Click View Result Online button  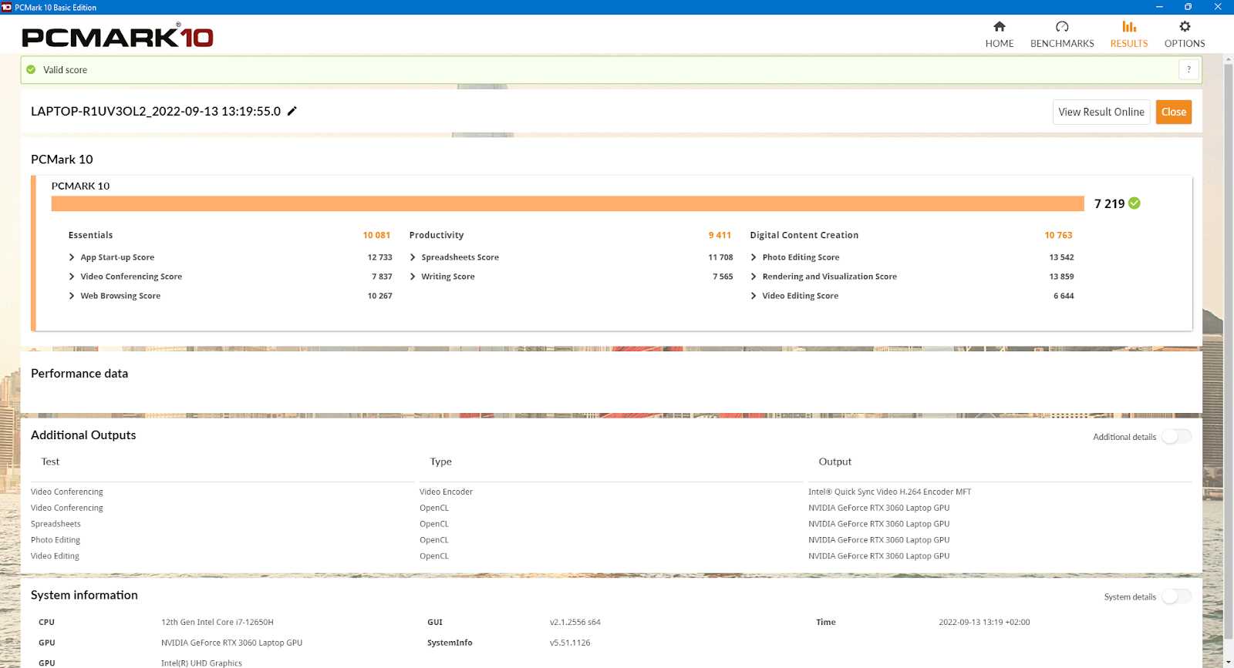[1101, 112]
